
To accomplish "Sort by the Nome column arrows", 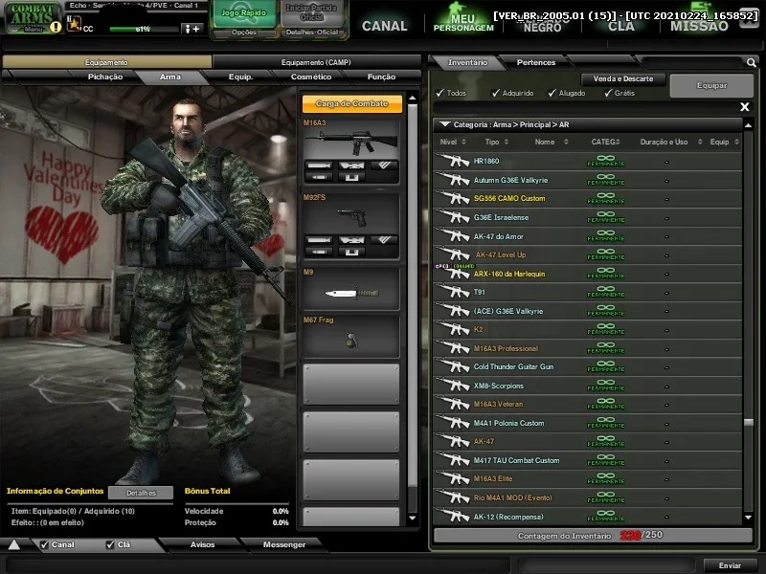I will click(x=566, y=142).
